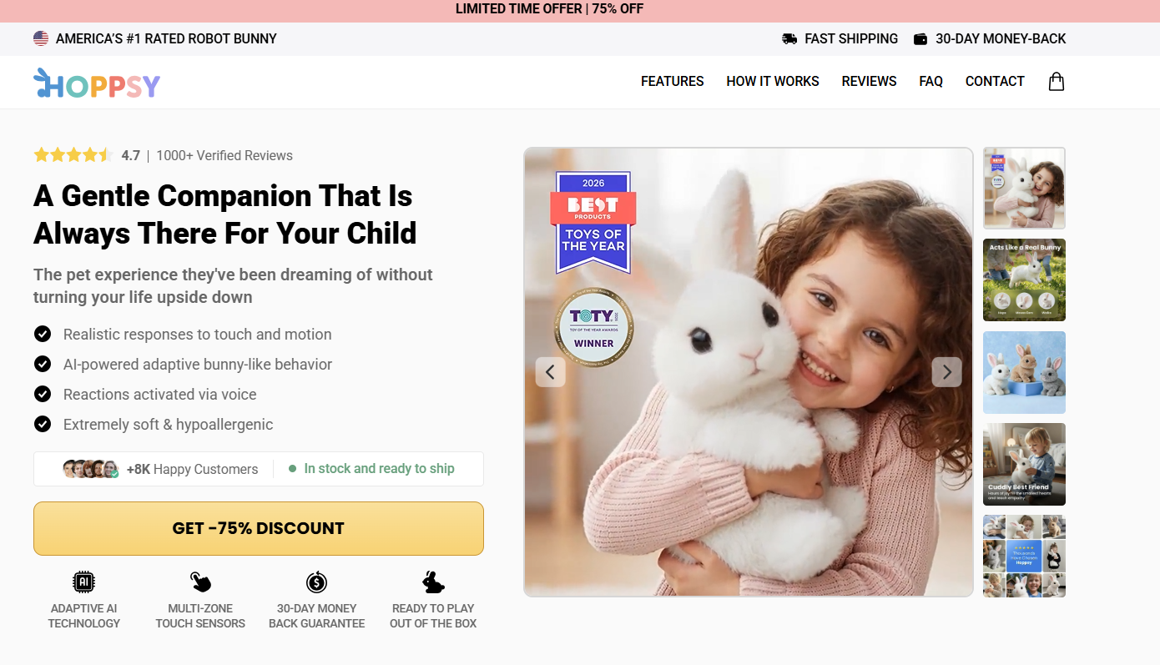Click the Hoppsy logo

[x=97, y=83]
